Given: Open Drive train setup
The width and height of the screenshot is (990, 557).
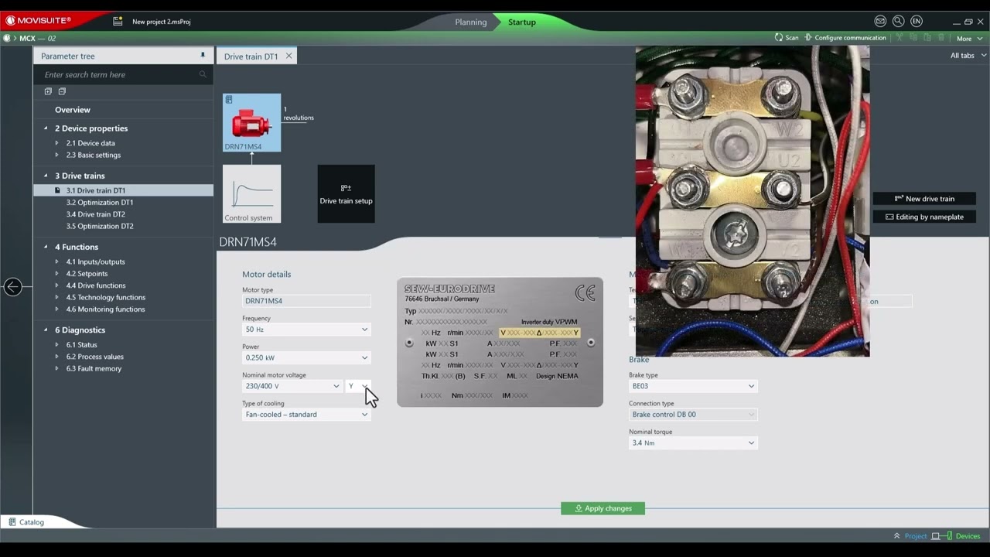Looking at the screenshot, I should coord(346,194).
